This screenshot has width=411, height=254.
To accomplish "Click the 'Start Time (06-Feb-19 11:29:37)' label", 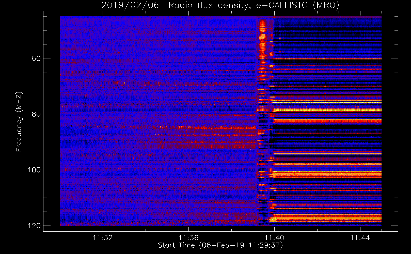I will [x=220, y=245].
